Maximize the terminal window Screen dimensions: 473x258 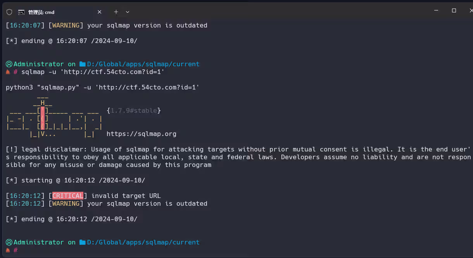[454, 11]
